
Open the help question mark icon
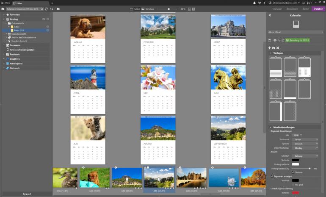[264, 3]
